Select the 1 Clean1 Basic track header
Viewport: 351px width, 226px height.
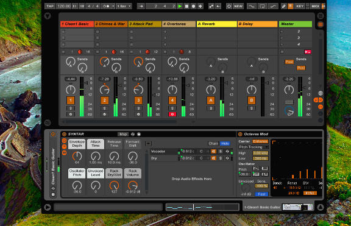pyautogui.click(x=77, y=24)
